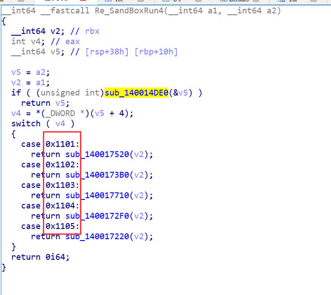Click parameter a2 in the function signature
The image size is (331, 295).
click(x=272, y=11)
